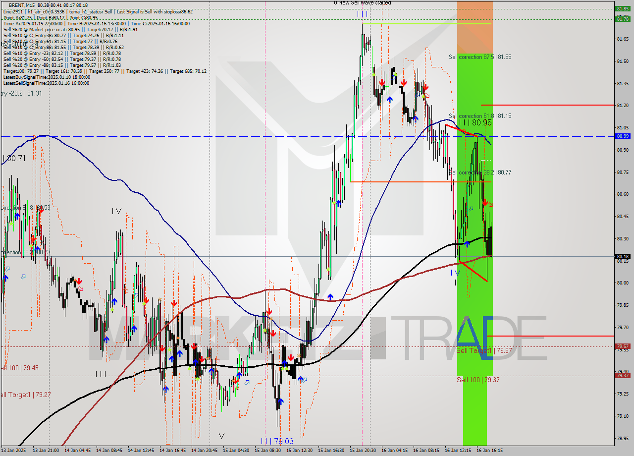This screenshot has width=634, height=456.
Task: Select 'Sell 100 | 79.37' label
Action: pos(478,380)
